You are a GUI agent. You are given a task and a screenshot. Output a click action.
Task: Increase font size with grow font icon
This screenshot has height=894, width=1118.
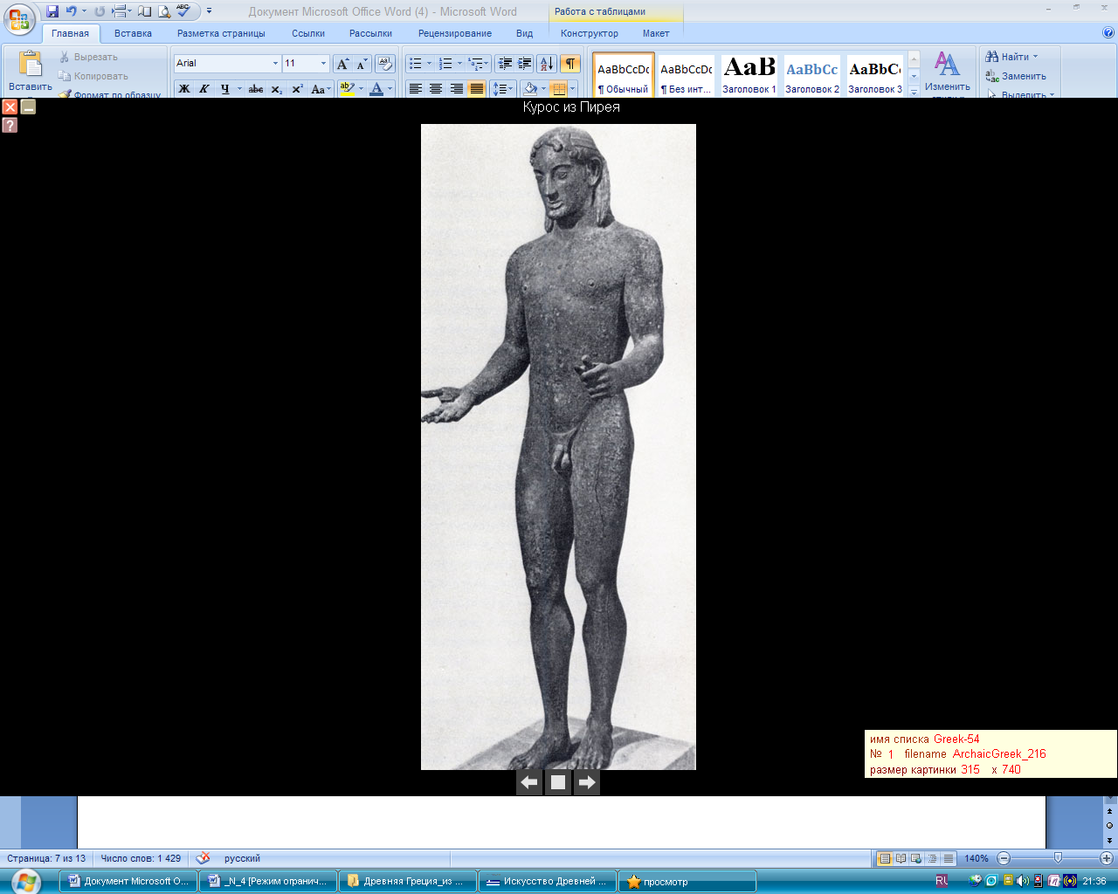point(343,64)
